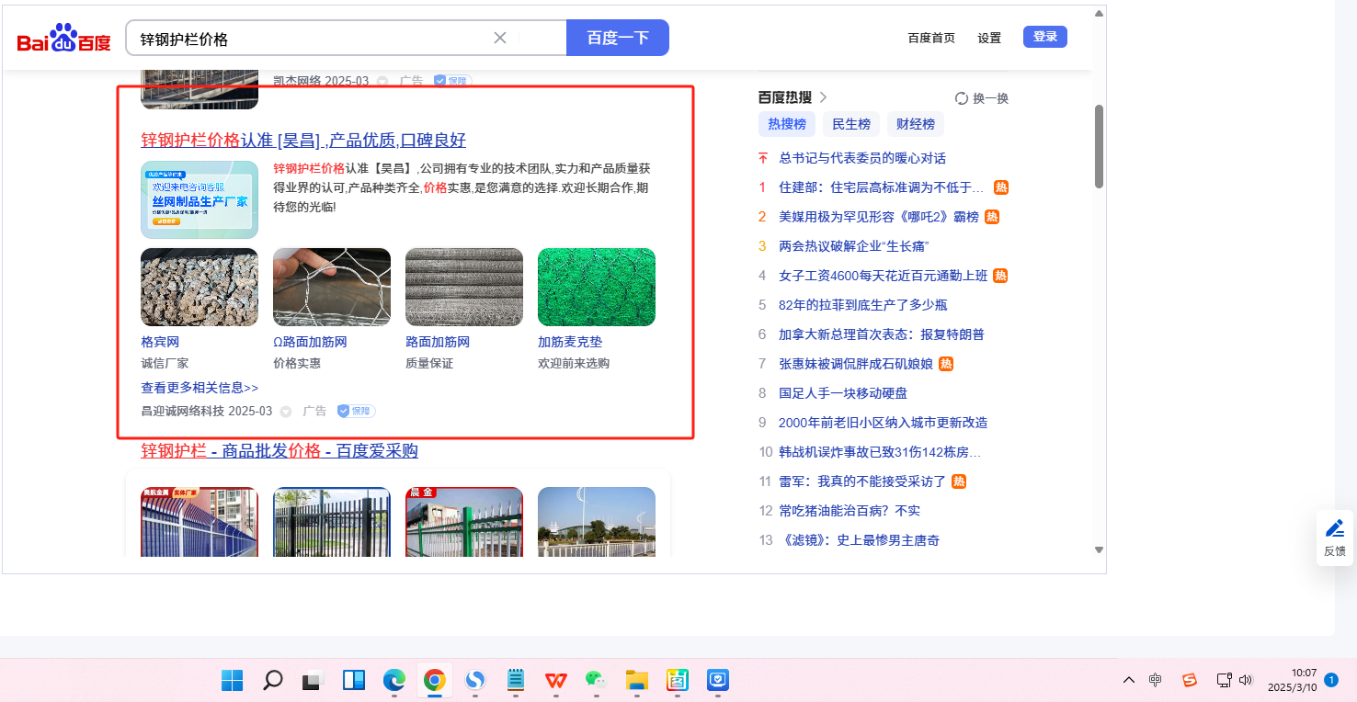Open WeChat from the taskbar
This screenshot has width=1357, height=702.
tap(597, 680)
